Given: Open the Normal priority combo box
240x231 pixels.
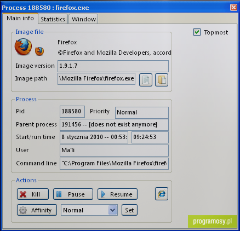Looking at the screenshot, I should point(89,210).
